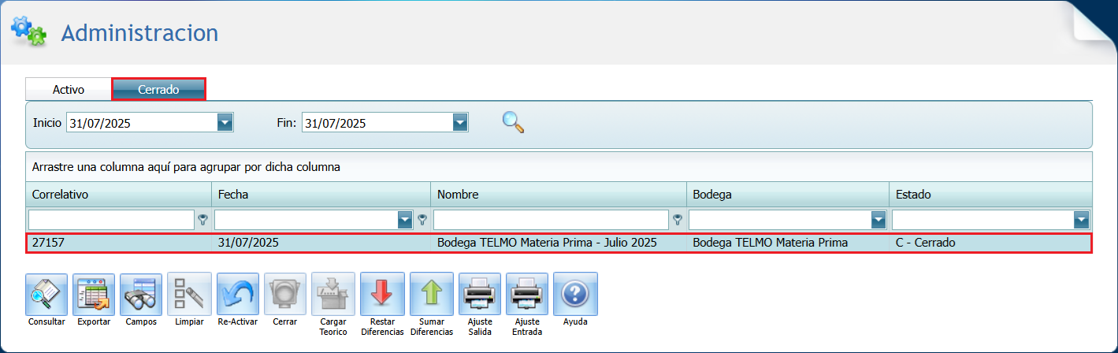This screenshot has height=353, width=1118.
Task: Open Ajuste Entrada printer icon
Action: (526, 294)
